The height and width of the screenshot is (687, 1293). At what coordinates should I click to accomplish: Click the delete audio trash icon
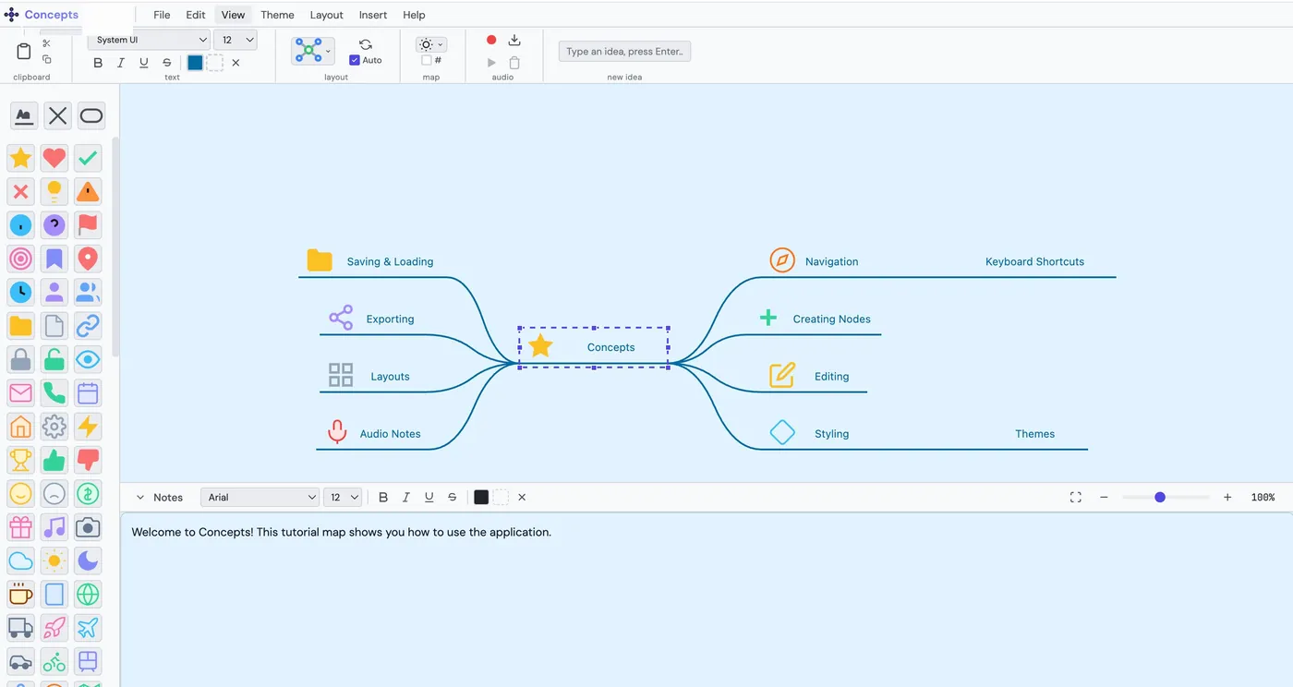pyautogui.click(x=515, y=63)
